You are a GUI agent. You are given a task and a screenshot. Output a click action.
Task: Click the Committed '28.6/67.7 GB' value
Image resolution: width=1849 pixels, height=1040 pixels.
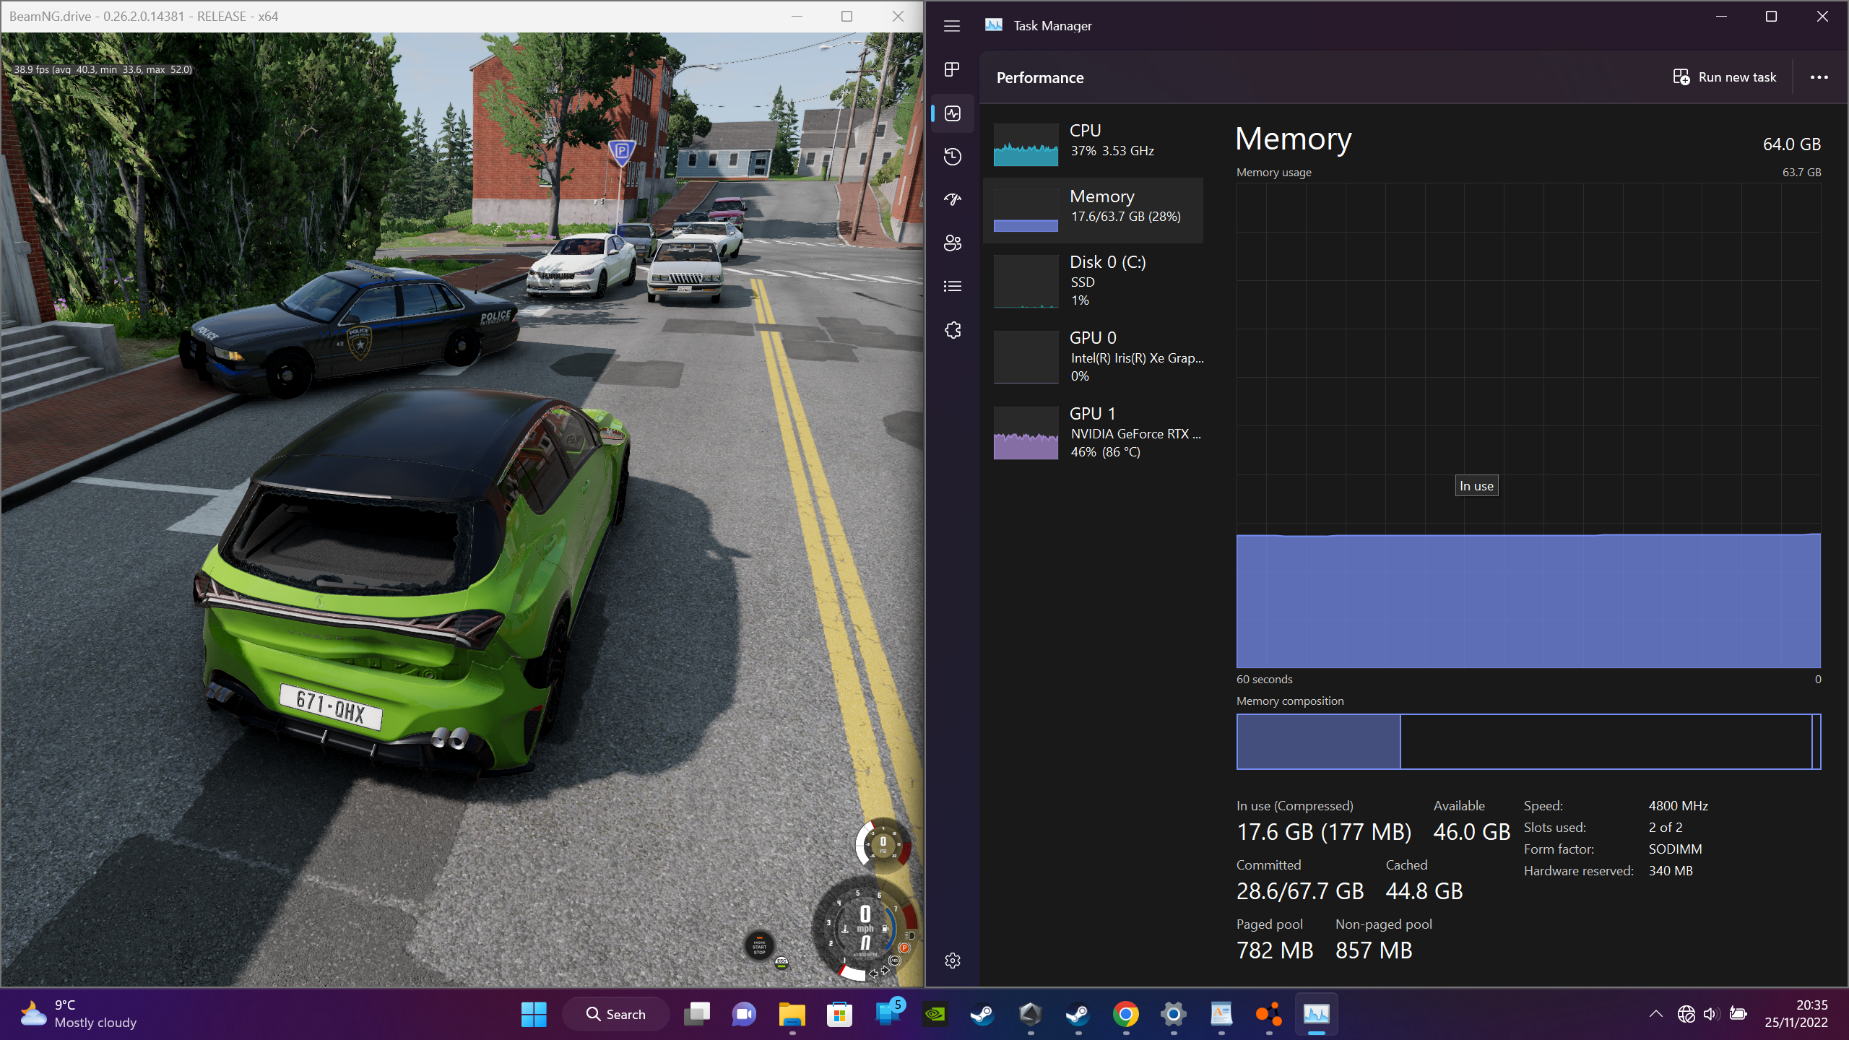pos(1299,891)
